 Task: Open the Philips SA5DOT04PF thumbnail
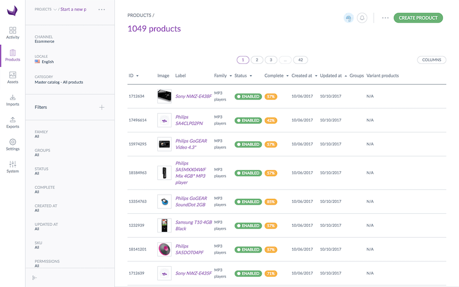tap(164, 249)
